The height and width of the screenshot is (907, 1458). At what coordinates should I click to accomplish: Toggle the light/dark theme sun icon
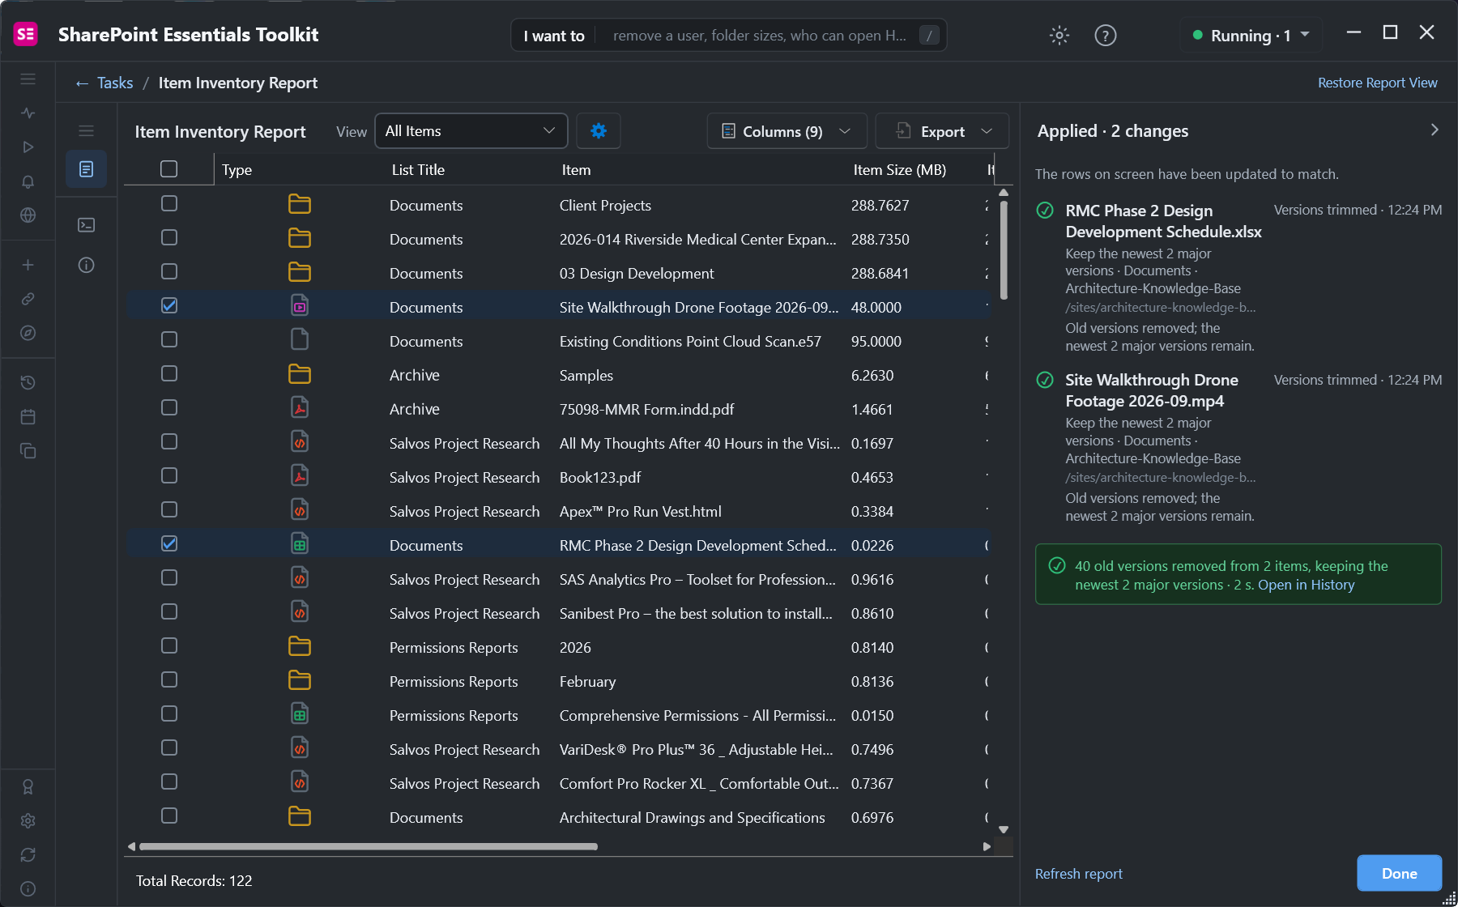pos(1059,35)
